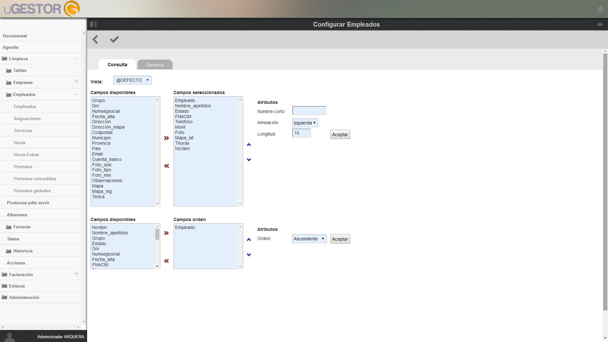The image size is (608, 342).
Task: Open the Orden Ascendente dropdown
Action: pyautogui.click(x=309, y=239)
